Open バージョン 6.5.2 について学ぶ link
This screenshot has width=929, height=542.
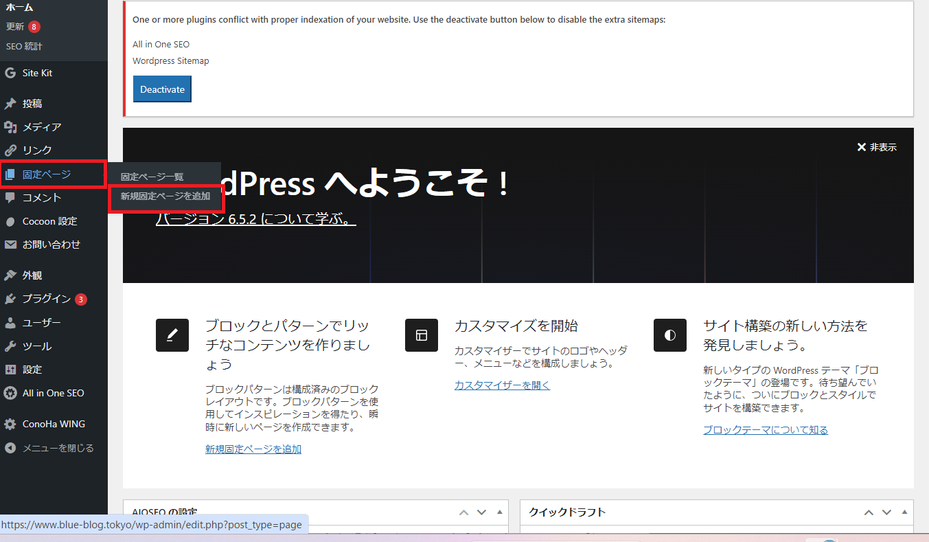(x=256, y=219)
